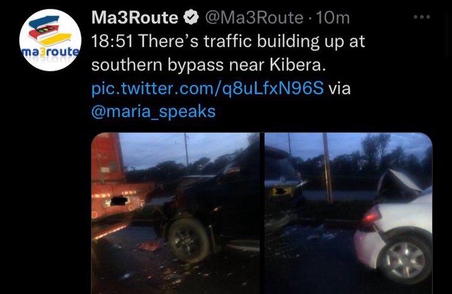452x294 pixels.
Task: Click the white car's alloy wheel in photo
Action: [x=404, y=259]
